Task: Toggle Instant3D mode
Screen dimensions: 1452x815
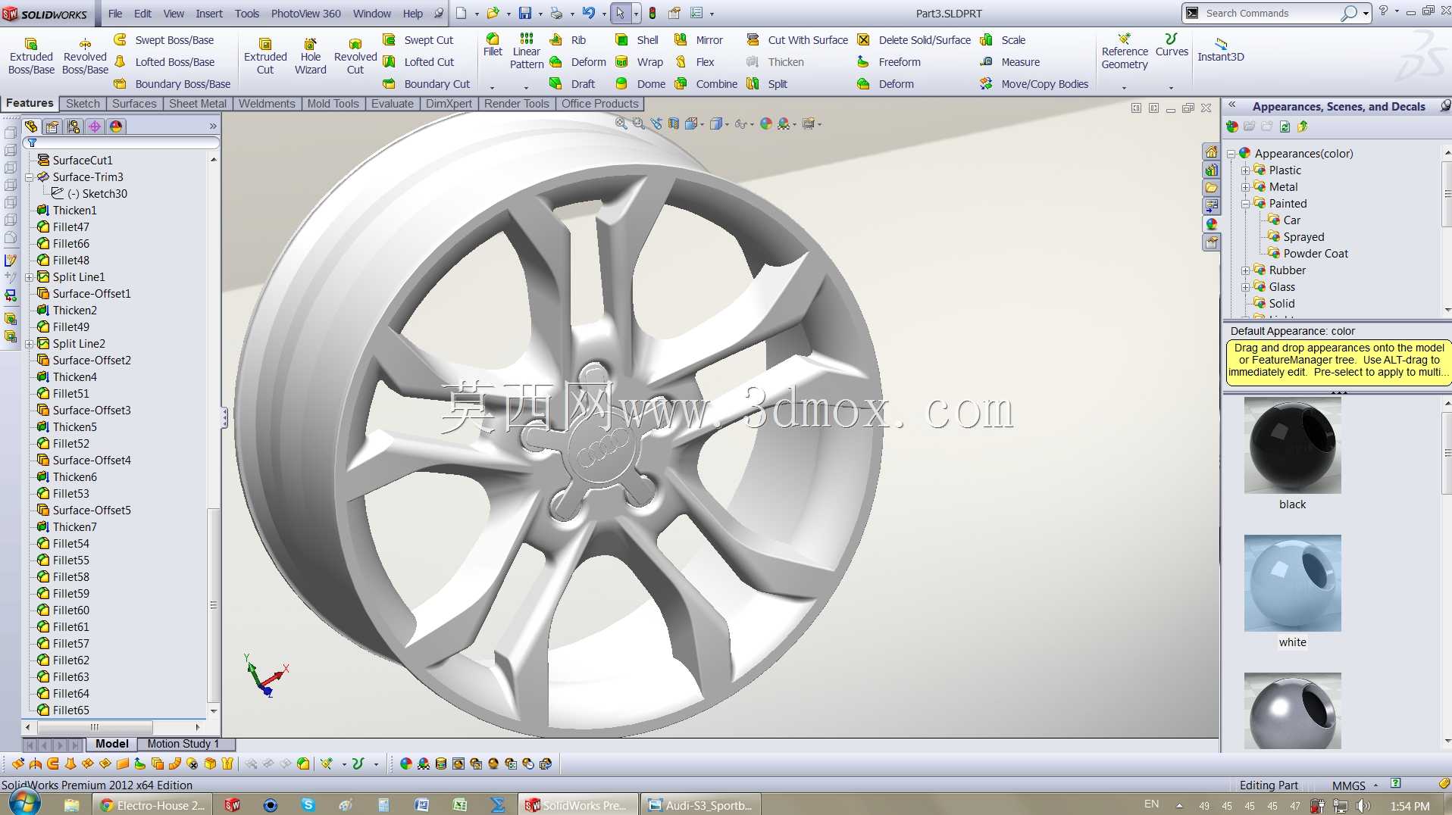Action: point(1220,49)
